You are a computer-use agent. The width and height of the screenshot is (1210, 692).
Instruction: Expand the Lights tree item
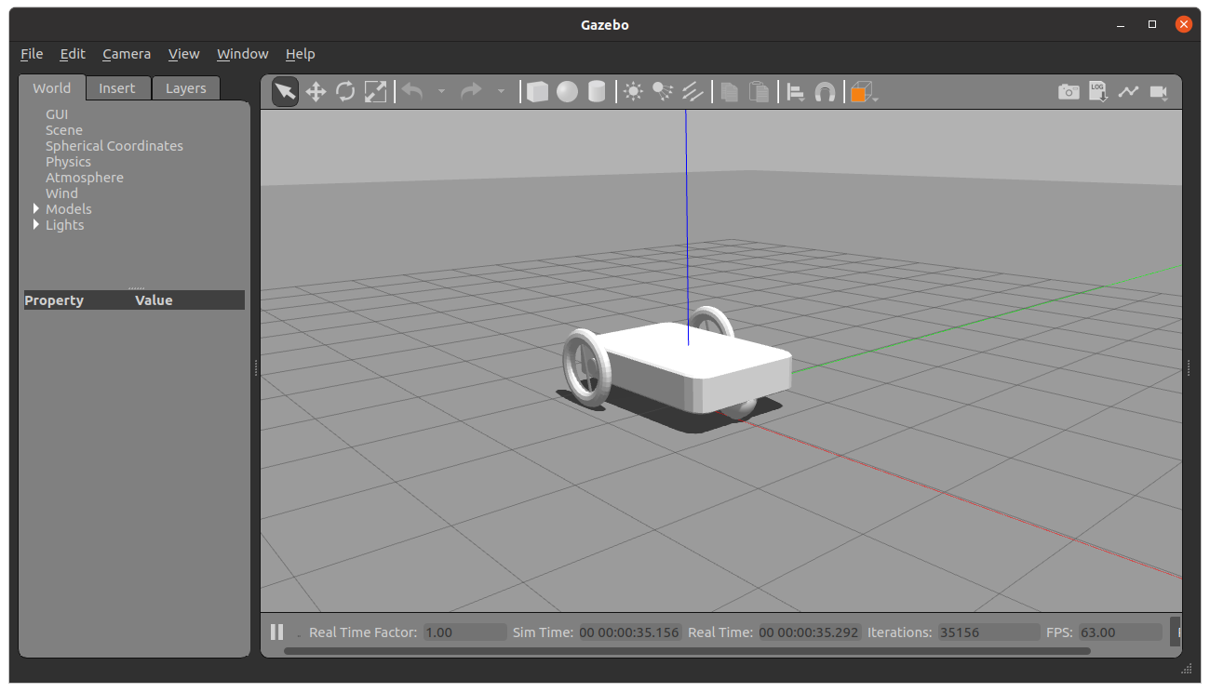pyautogui.click(x=36, y=225)
